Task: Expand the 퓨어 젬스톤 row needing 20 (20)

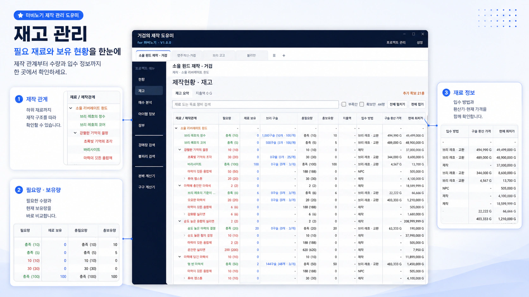Action: (184, 179)
